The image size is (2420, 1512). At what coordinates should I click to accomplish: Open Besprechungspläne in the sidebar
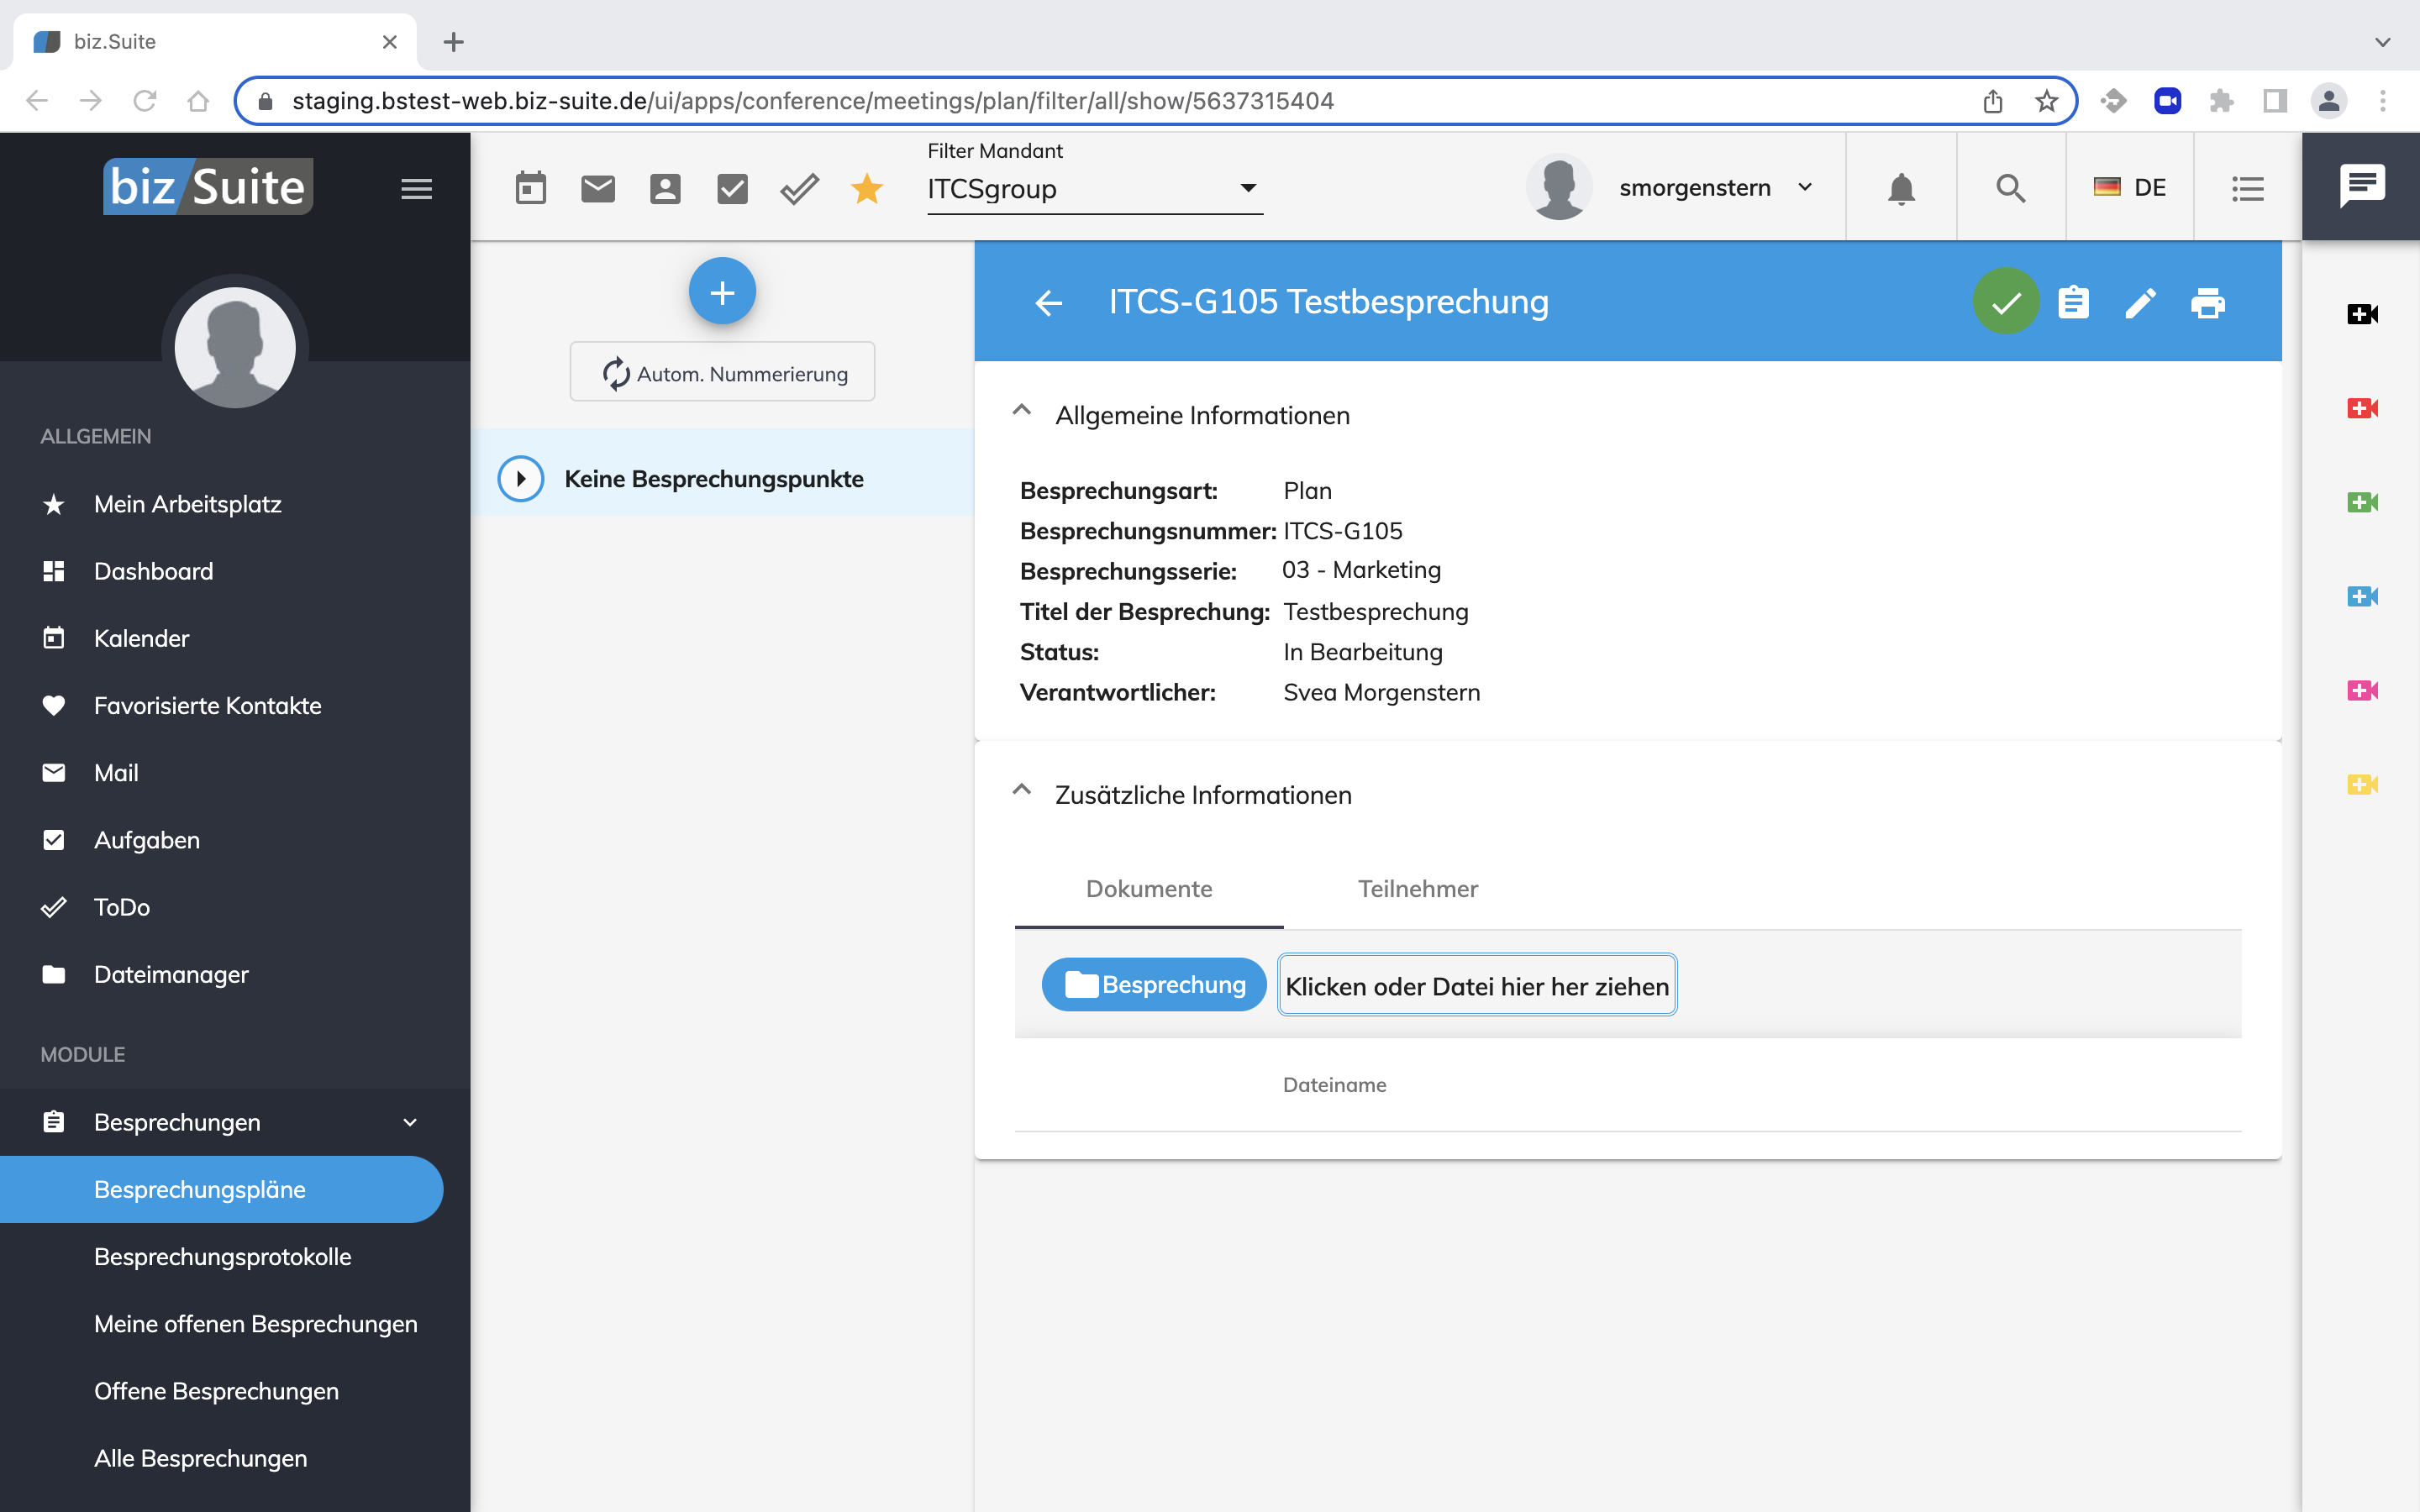coord(221,1189)
